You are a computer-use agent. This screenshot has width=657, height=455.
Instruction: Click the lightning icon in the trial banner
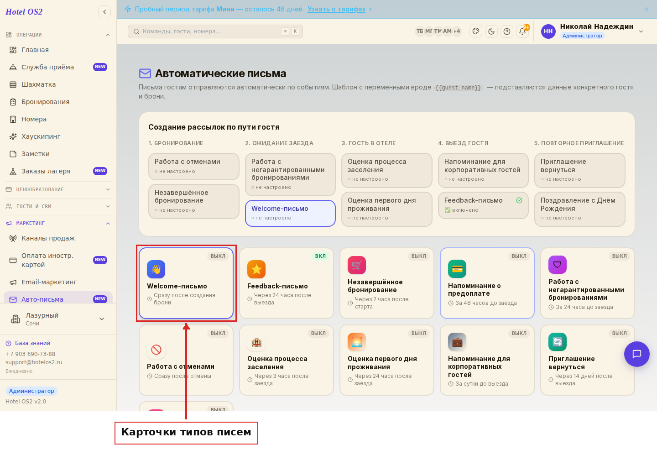128,9
